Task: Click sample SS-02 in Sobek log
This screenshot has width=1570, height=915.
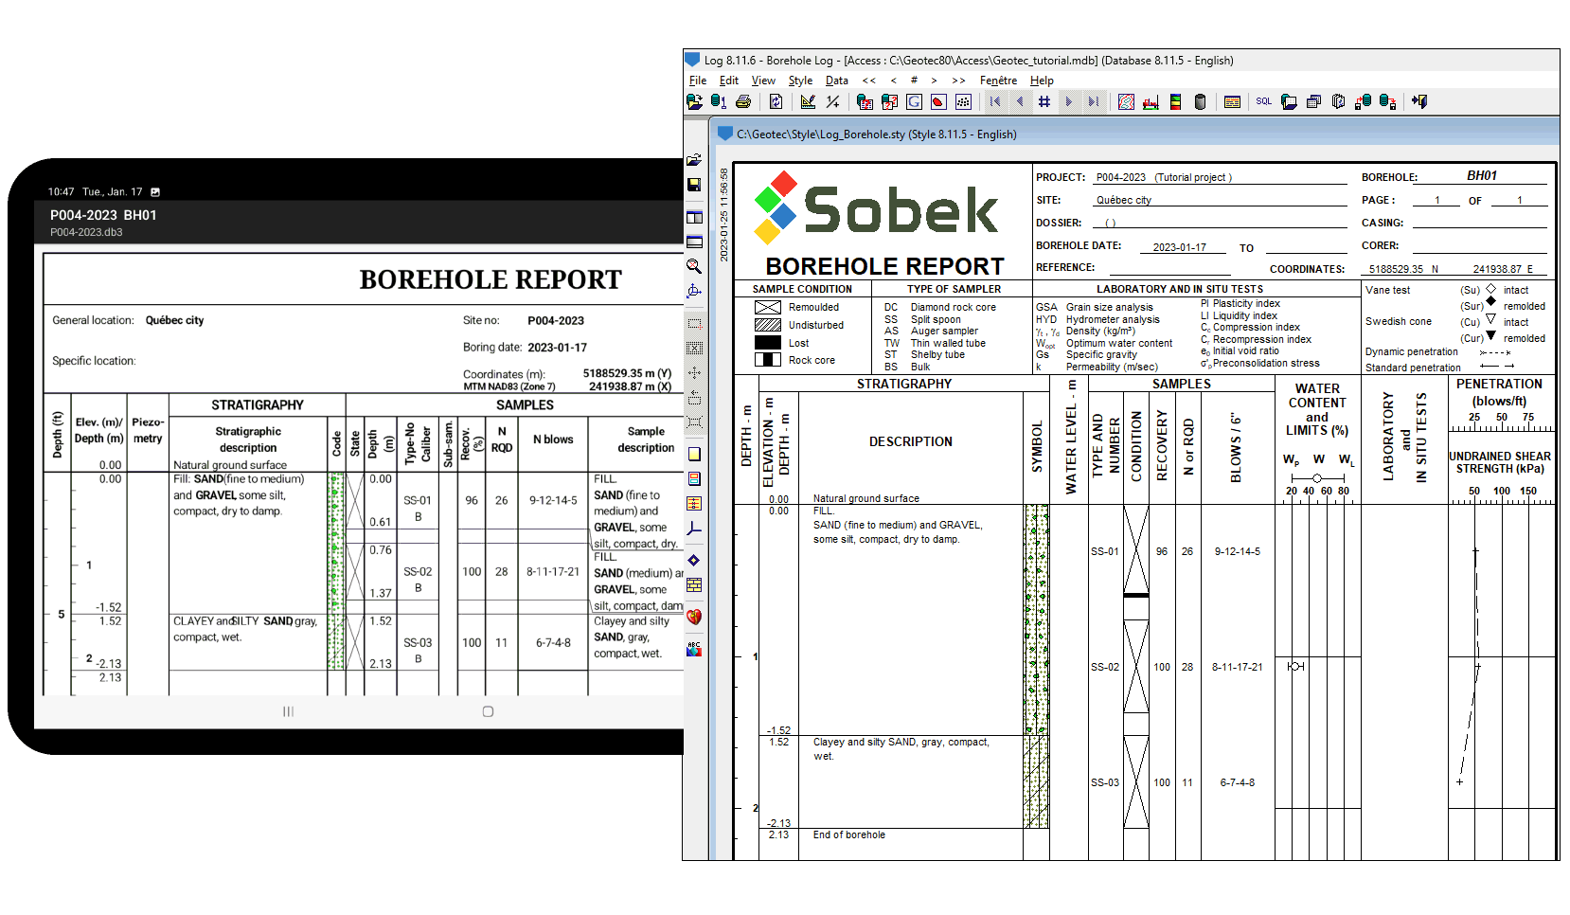Action: click(x=1105, y=667)
